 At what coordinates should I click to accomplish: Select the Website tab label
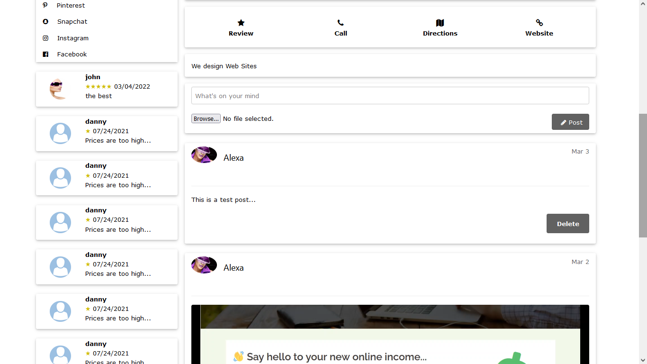[539, 33]
